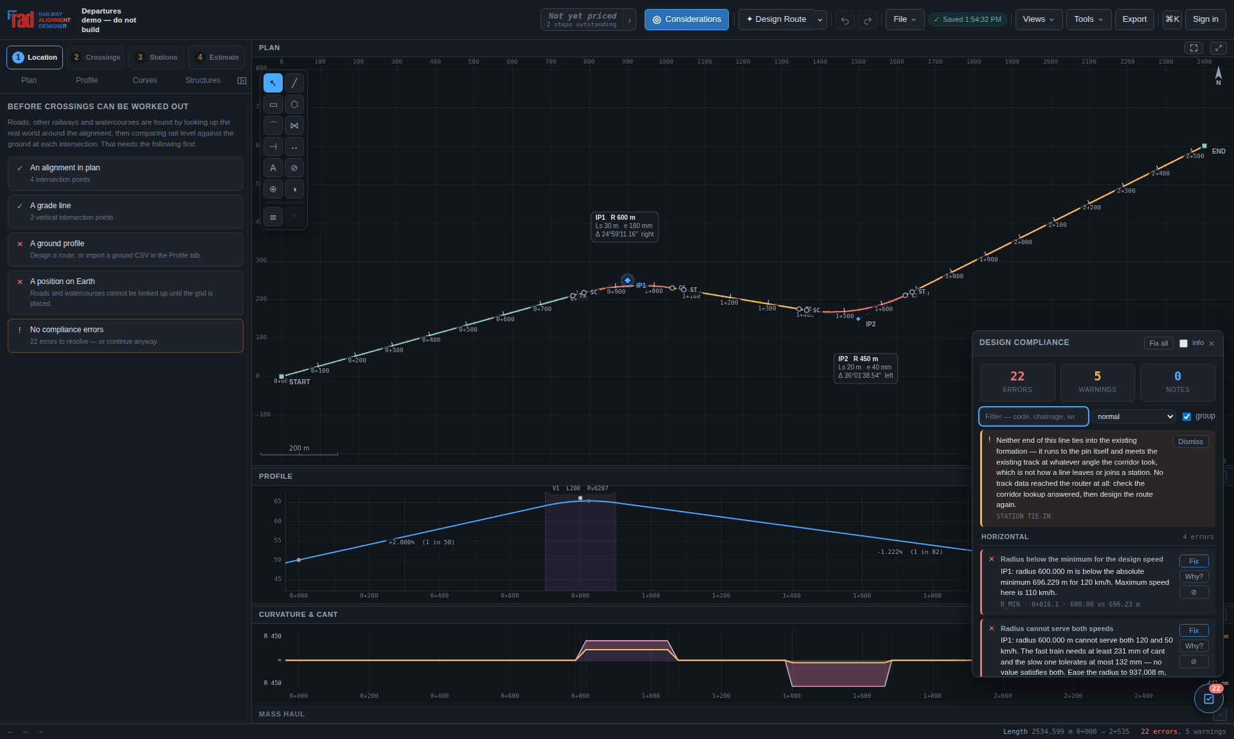Click Fix all in Design Compliance
Viewport: 1234px width, 739px height.
(1158, 343)
